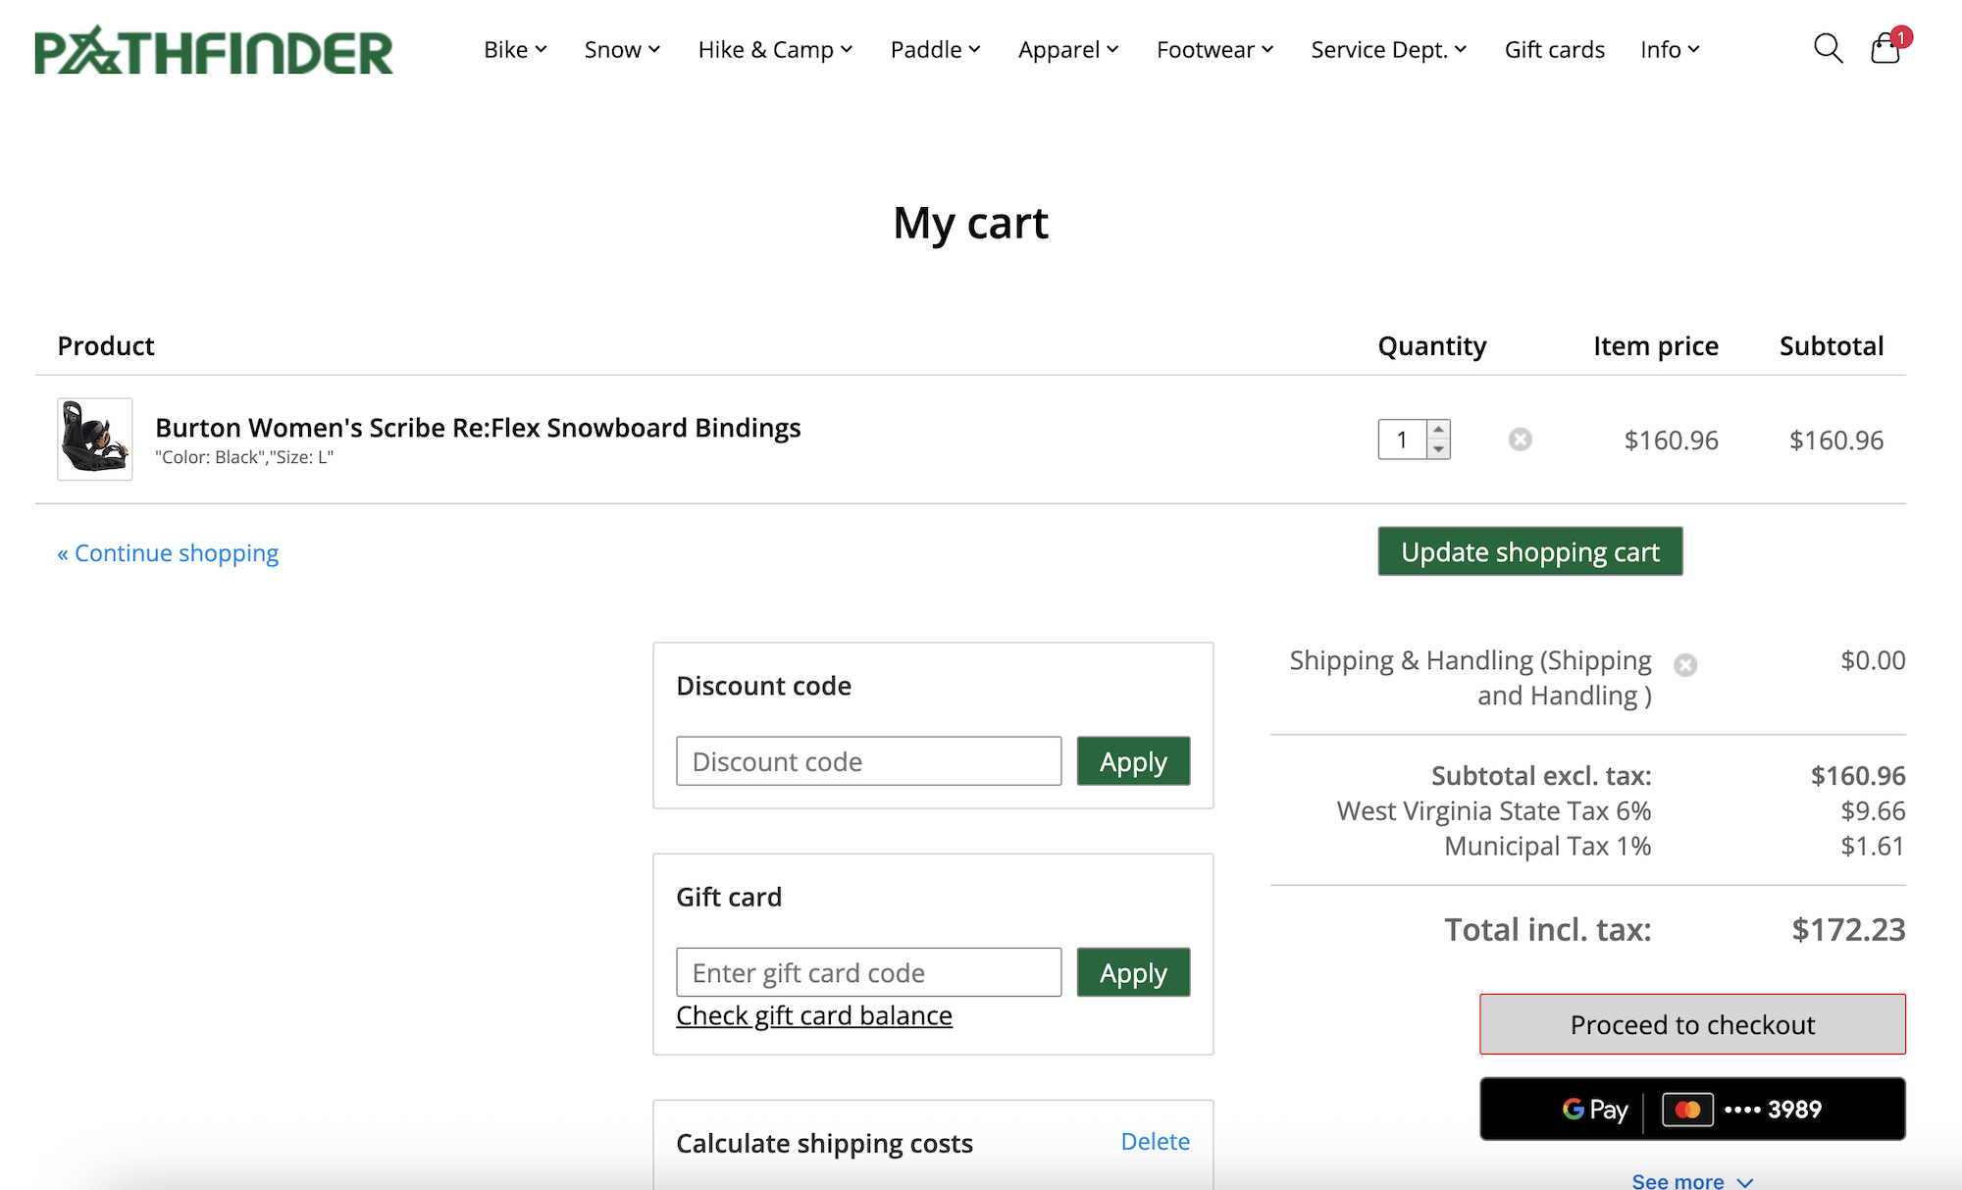Click the "Color: Black","Size: L" text
The height and width of the screenshot is (1190, 1962).
pyautogui.click(x=244, y=457)
